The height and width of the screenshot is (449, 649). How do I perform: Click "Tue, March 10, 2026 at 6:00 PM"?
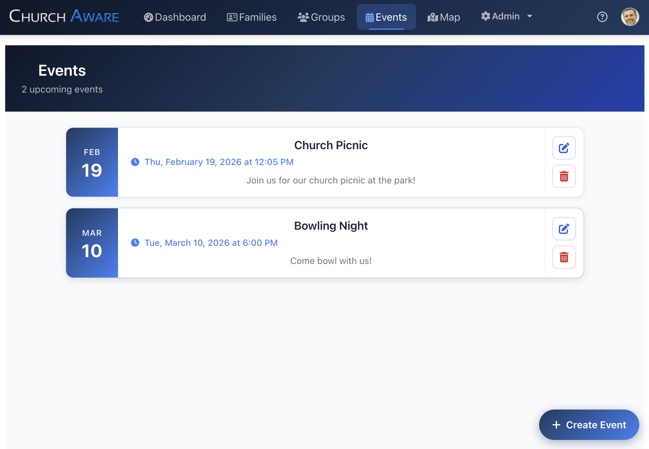[211, 243]
